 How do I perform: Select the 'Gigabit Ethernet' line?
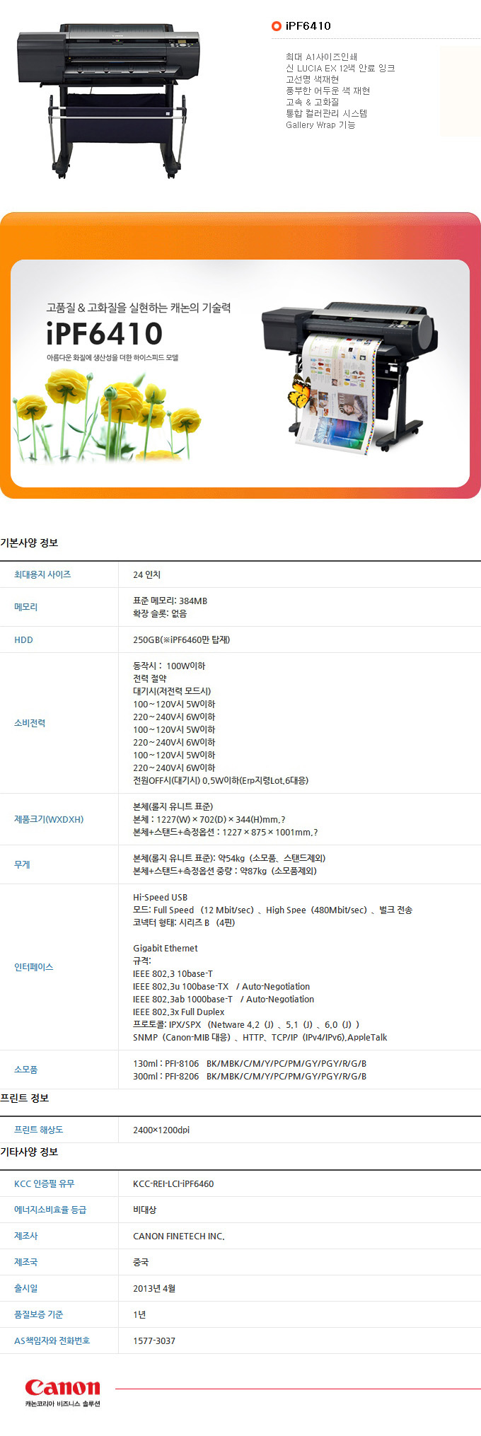pyautogui.click(x=166, y=948)
